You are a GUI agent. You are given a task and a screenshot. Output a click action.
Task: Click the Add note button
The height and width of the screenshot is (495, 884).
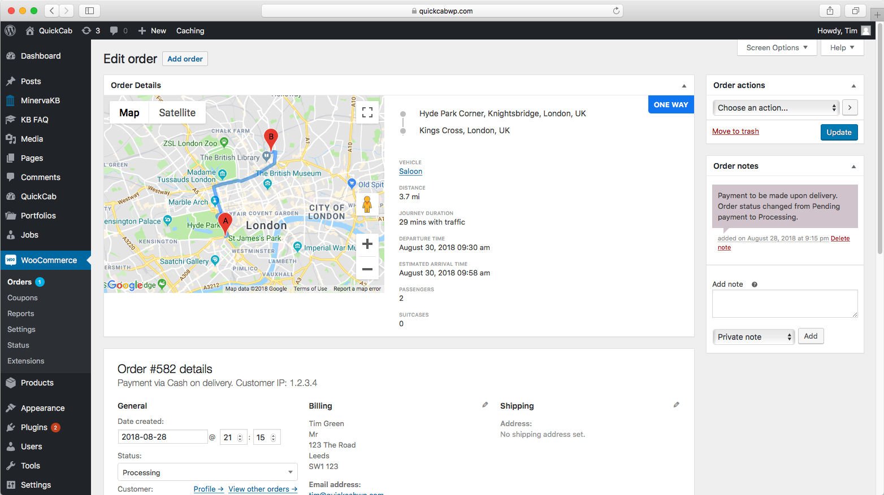pos(811,336)
